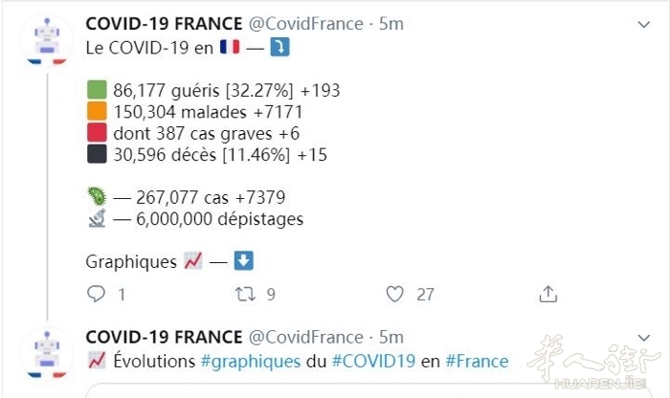This screenshot has height=398, width=670.
Task: Click the green guéris square emoji
Action: click(97, 90)
